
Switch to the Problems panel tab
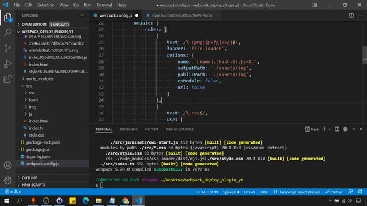128,129
